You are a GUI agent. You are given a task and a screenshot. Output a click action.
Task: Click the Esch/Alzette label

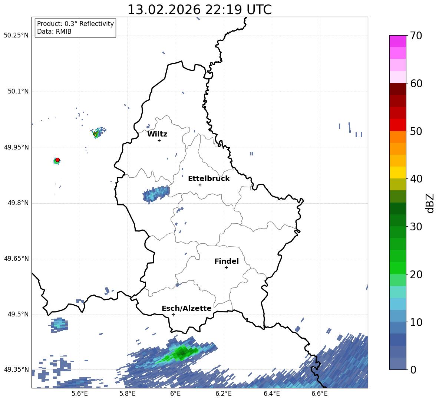[x=187, y=308]
